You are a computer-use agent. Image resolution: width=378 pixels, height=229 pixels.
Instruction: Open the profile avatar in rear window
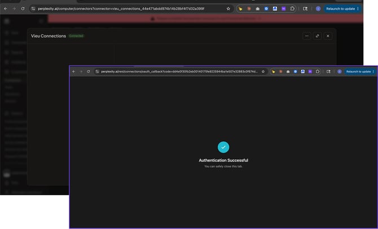318,8
